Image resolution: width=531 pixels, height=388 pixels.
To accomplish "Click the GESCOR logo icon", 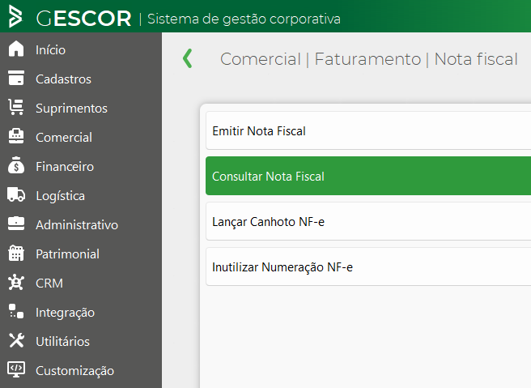I will [x=15, y=16].
